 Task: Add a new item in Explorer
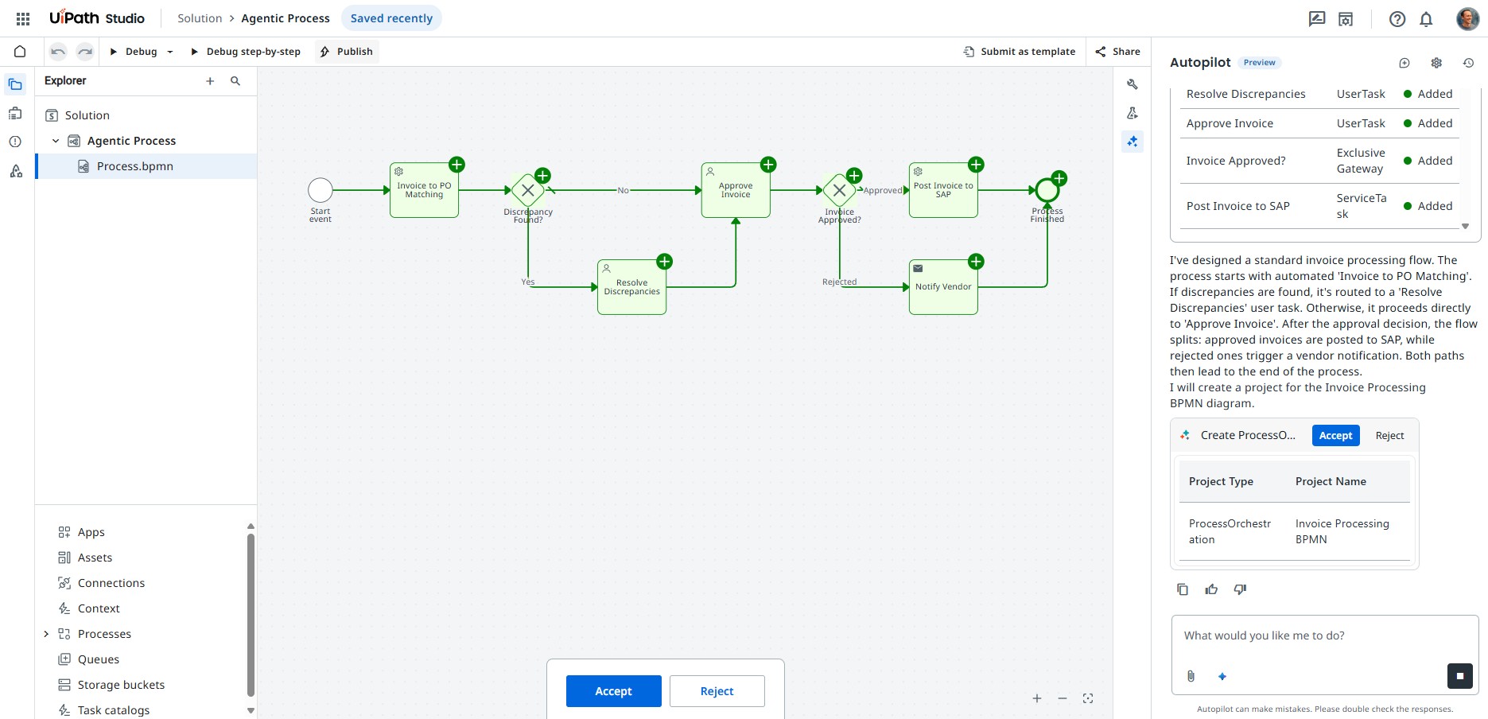(x=210, y=81)
